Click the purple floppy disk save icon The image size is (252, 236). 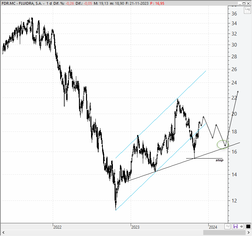[236, 226]
